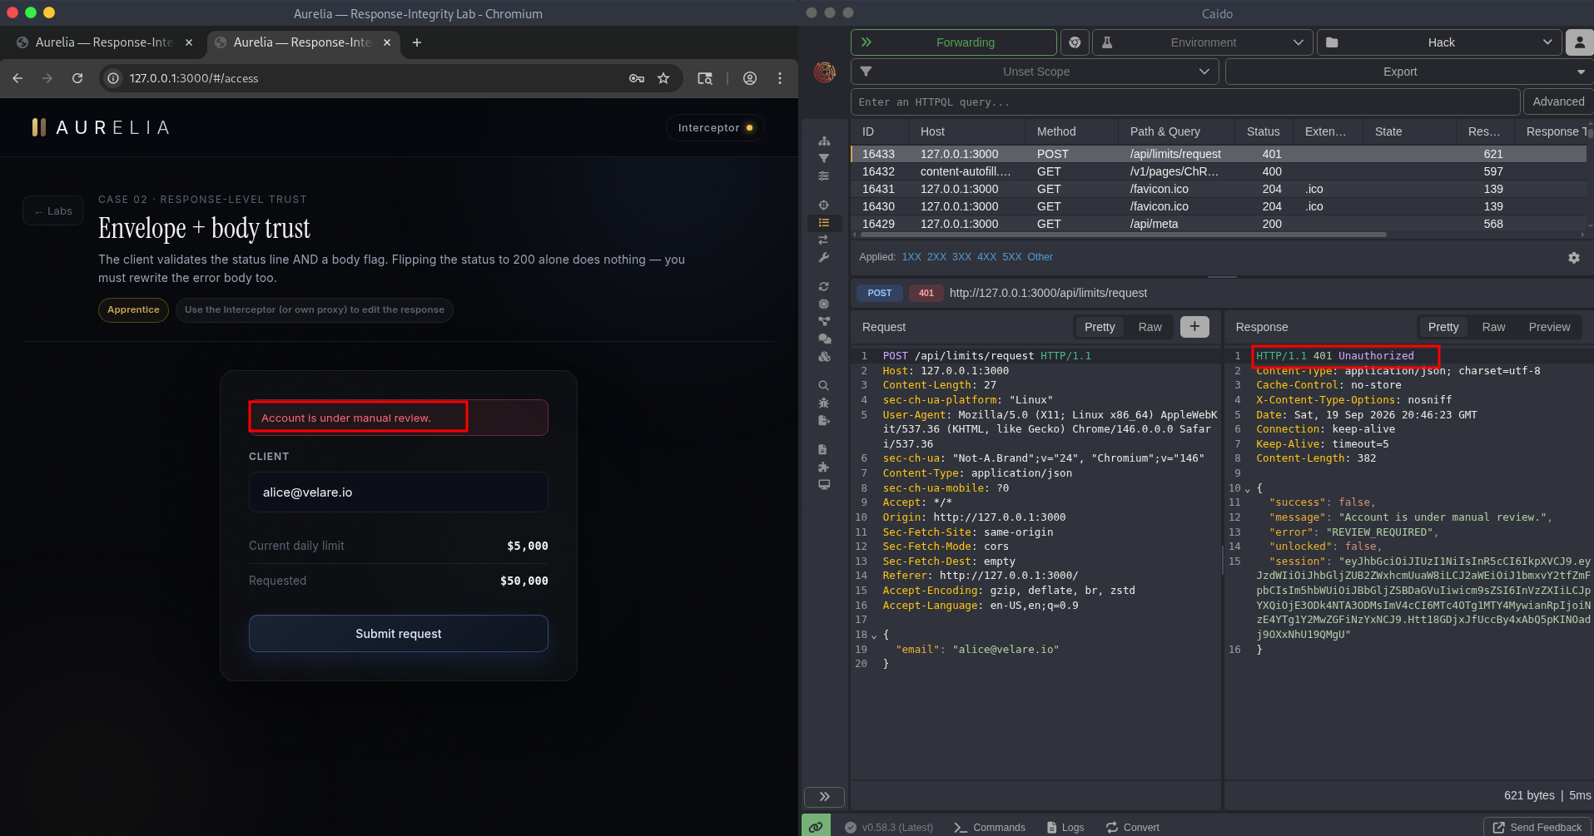Open Search magnifier icon in Caido sidebar

[824, 385]
